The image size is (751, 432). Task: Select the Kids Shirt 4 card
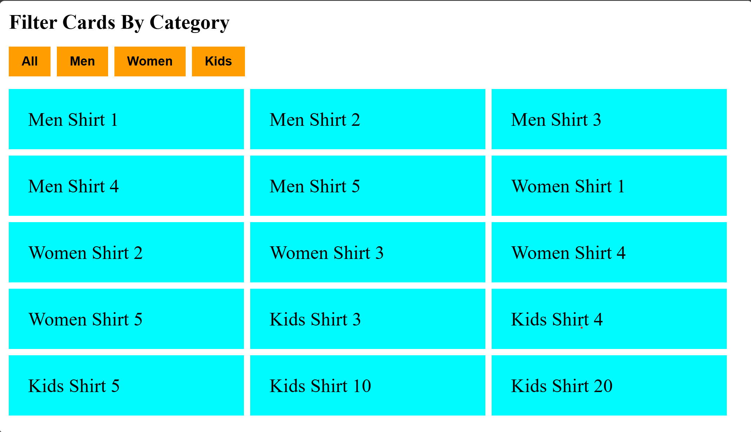pyautogui.click(x=609, y=319)
